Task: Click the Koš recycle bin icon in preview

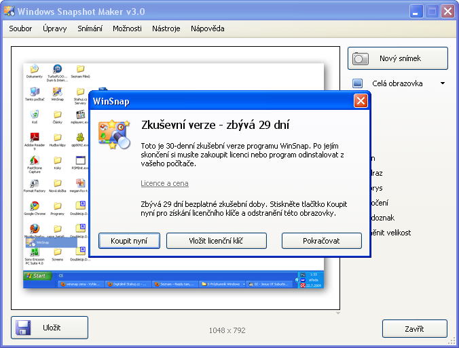Action: (x=35, y=117)
